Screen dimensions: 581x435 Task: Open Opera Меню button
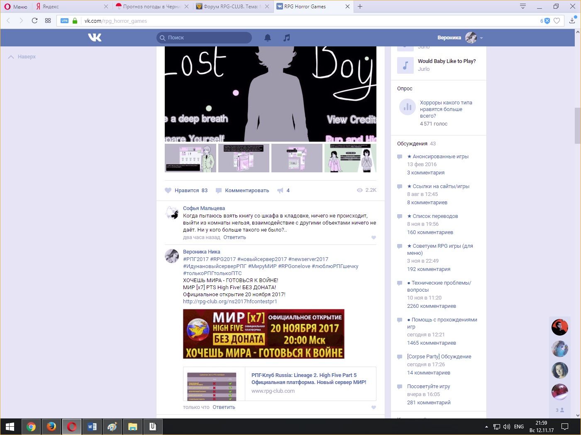[x=16, y=7]
